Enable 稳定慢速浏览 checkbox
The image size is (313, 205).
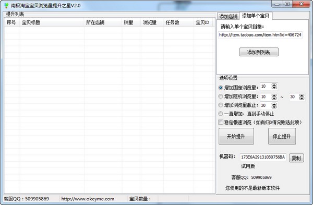tap(221, 122)
